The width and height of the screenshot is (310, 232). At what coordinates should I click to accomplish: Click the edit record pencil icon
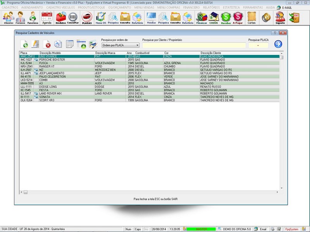(35, 44)
